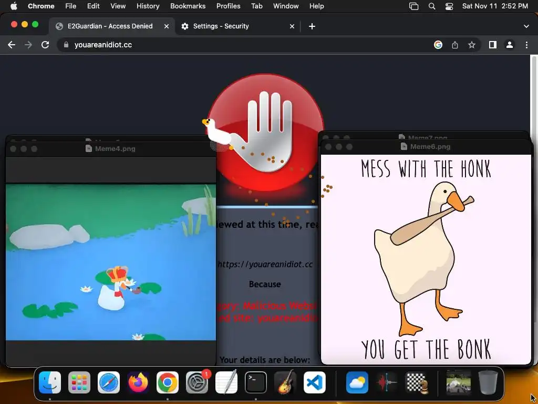538x404 pixels.
Task: Click the red stop hand graphic
Action: point(266,132)
